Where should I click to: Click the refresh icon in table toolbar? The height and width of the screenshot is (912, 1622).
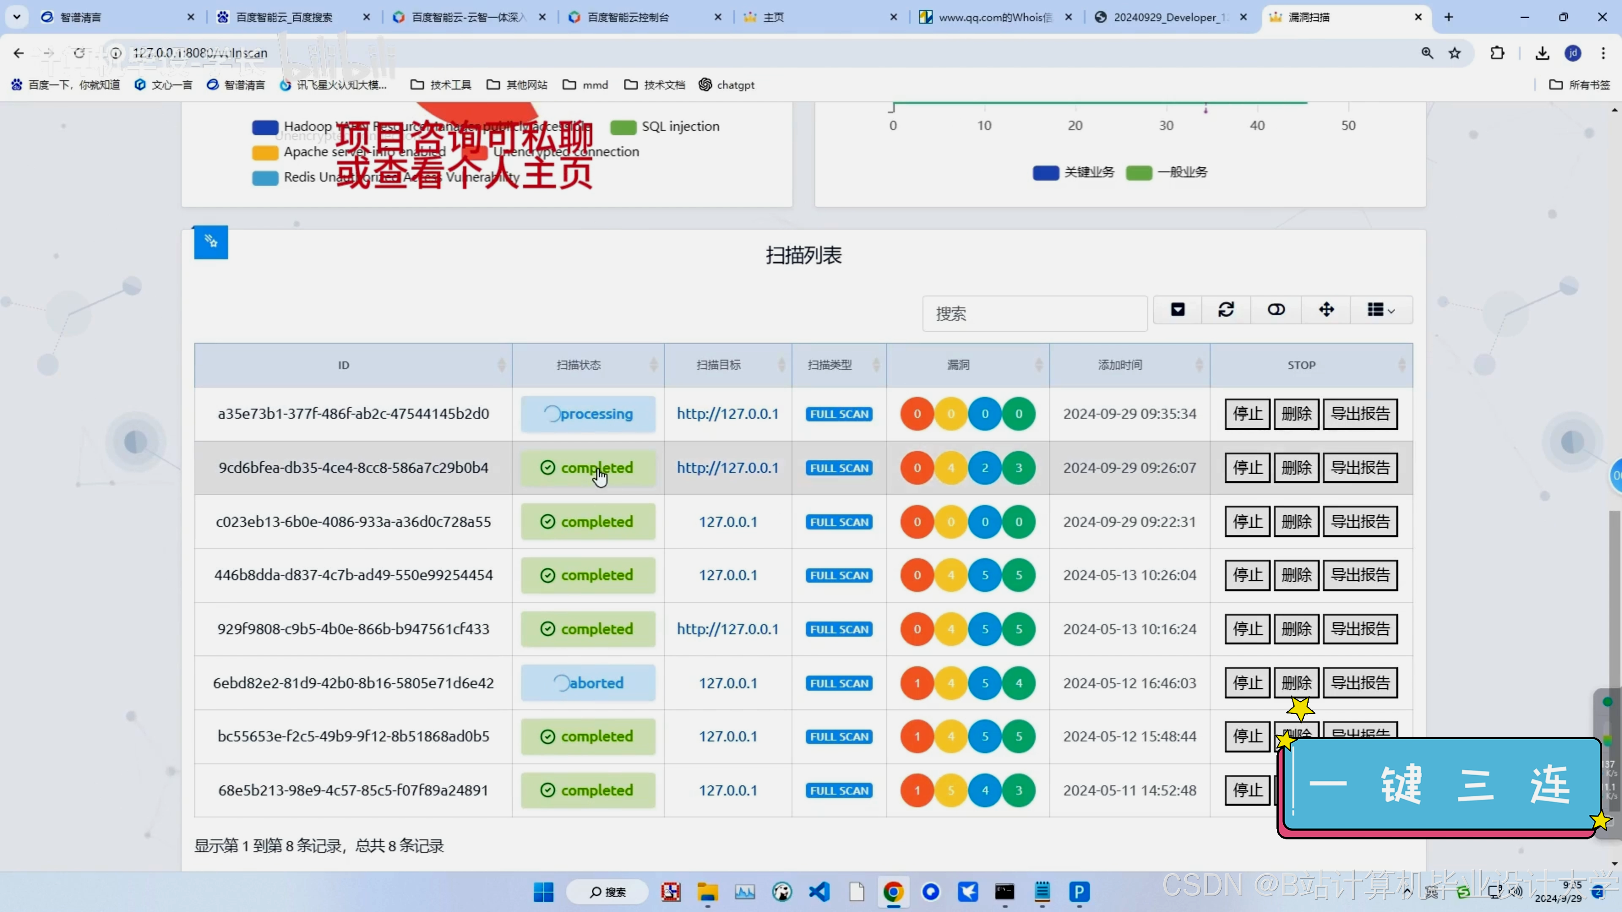(1226, 309)
